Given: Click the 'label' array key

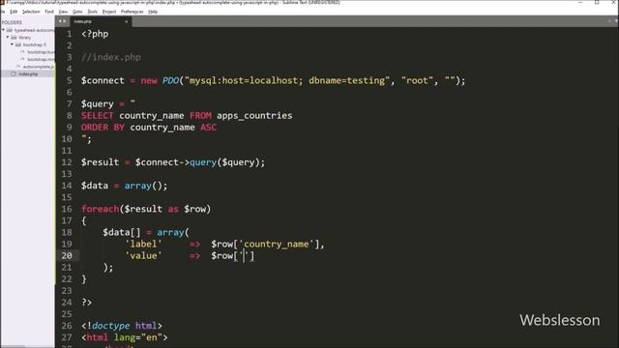Looking at the screenshot, I should point(143,245).
